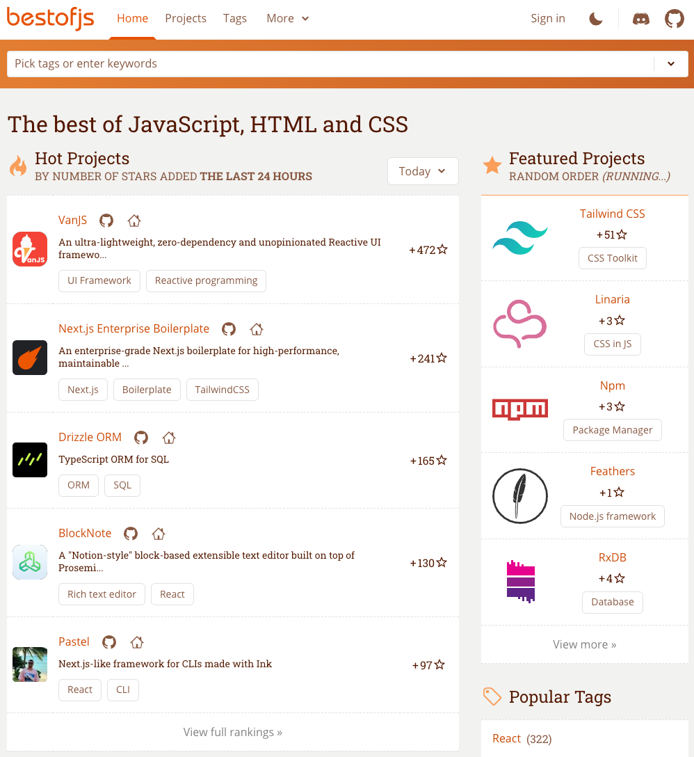Select the UI Framework tag
694x757 pixels.
99,281
